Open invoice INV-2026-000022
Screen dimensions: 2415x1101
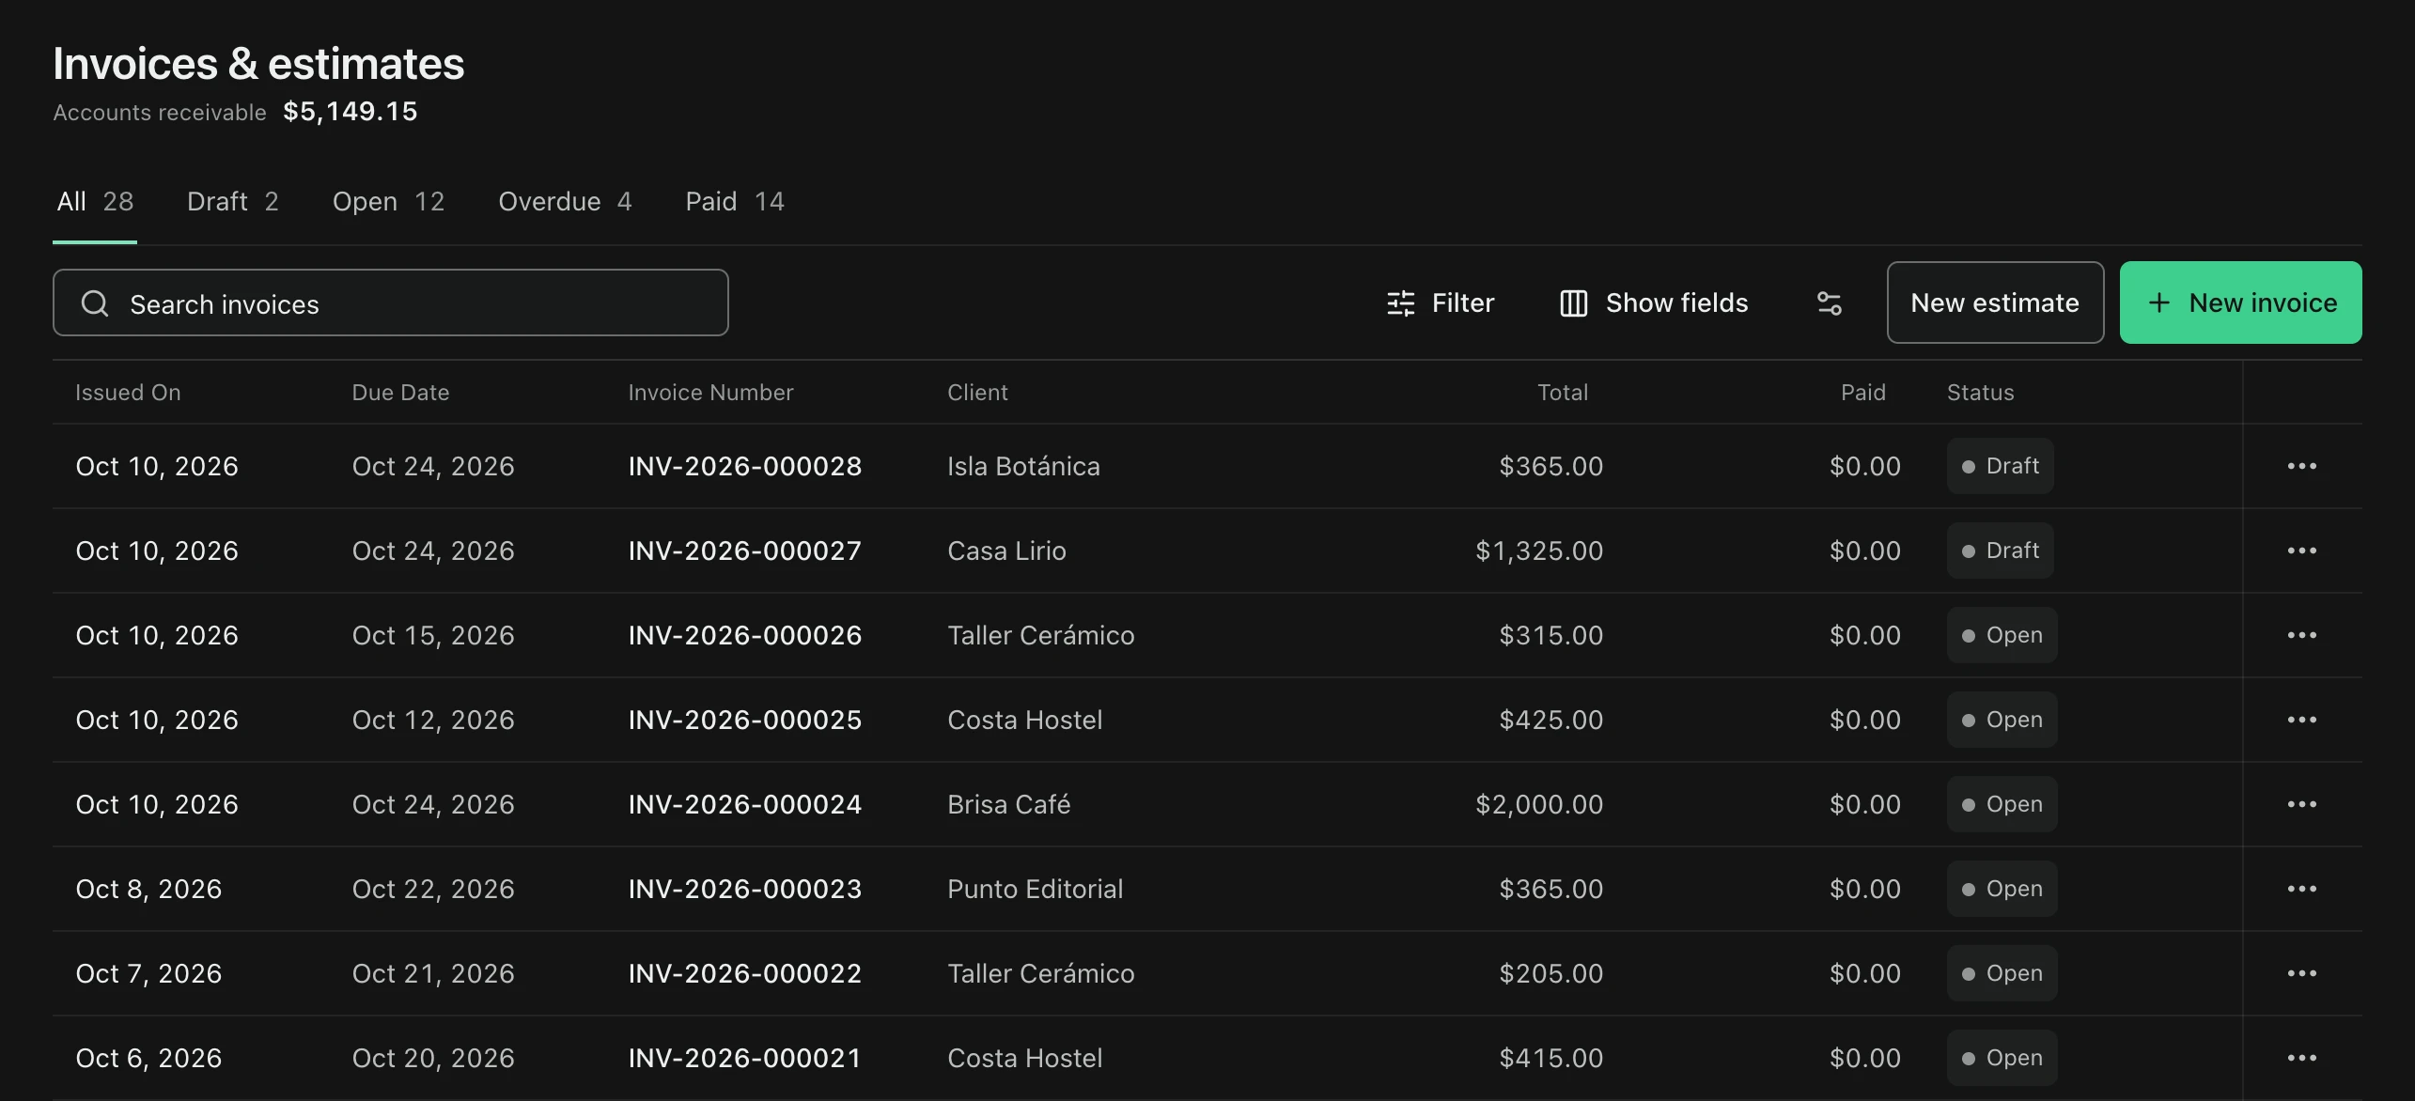tap(745, 974)
